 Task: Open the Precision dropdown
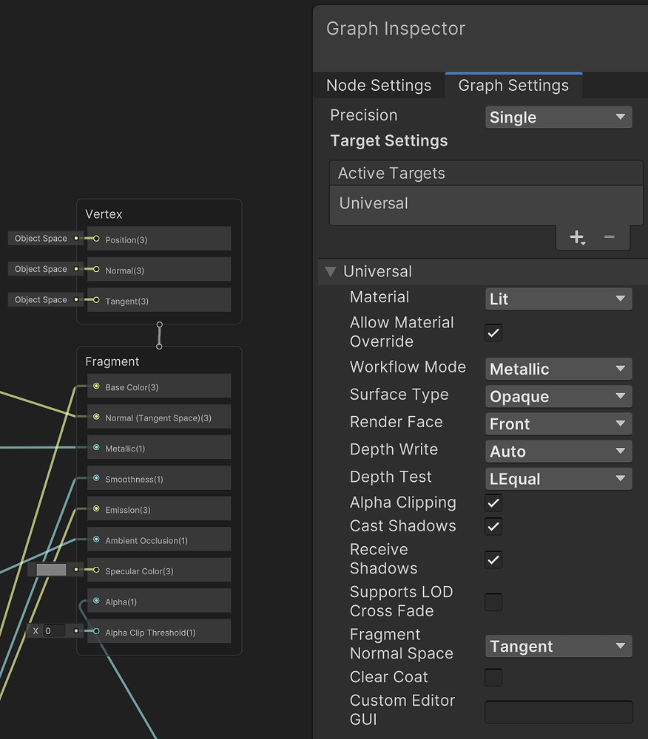pyautogui.click(x=558, y=117)
